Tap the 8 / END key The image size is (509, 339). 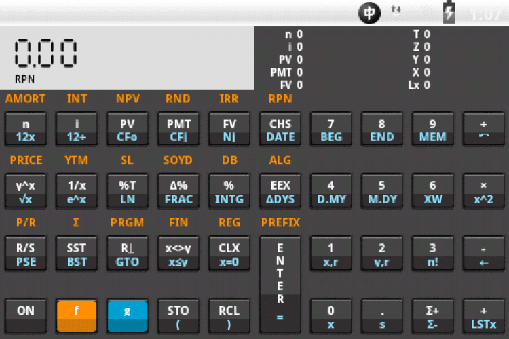click(381, 129)
